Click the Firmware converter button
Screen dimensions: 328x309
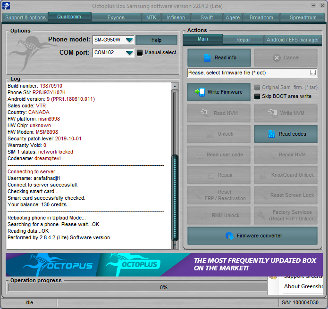click(252, 236)
